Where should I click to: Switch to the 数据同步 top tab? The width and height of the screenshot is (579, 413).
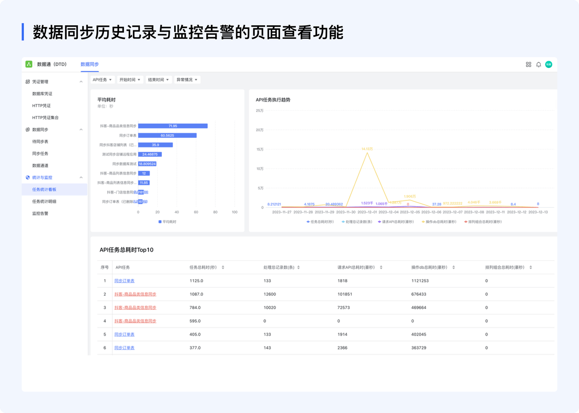90,64
